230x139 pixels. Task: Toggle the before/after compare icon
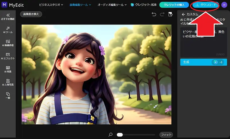pos(170,14)
